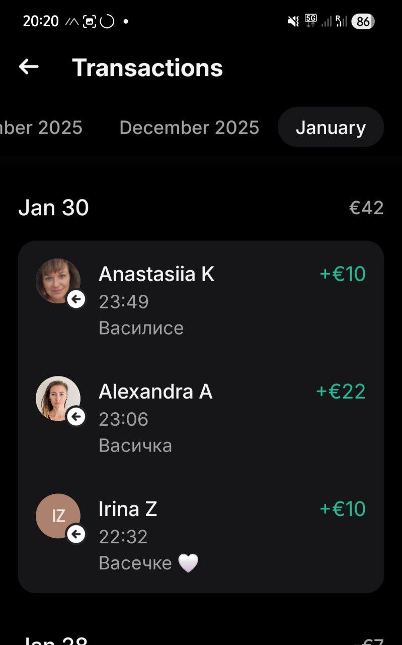Tap the +€22 amount
The image size is (402, 645).
[341, 392]
